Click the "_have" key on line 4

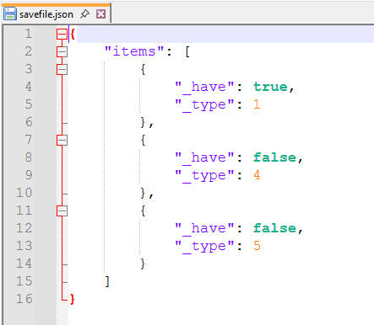[204, 88]
